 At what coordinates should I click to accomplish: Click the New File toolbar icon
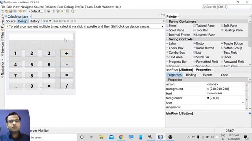click(3, 11)
